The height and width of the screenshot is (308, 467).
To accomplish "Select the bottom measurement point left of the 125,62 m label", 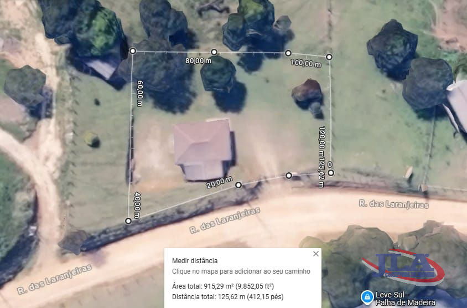I will pos(289,176).
